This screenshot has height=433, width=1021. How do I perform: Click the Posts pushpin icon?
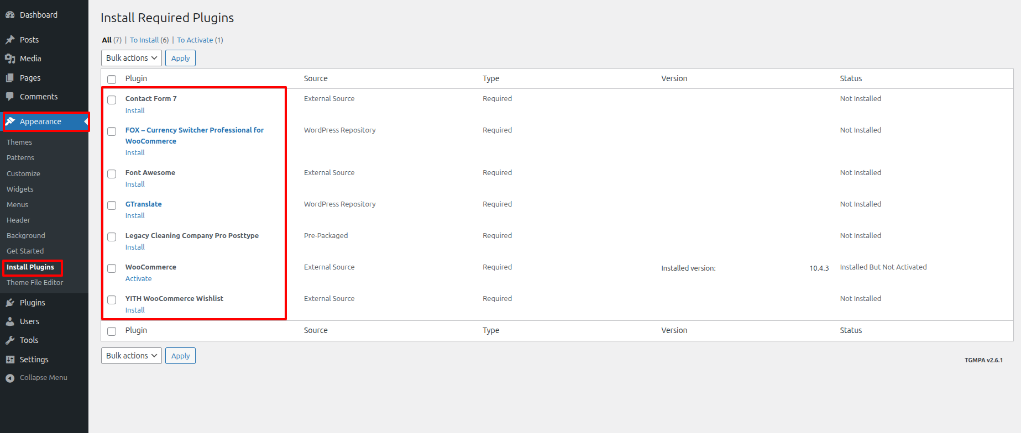click(x=10, y=40)
